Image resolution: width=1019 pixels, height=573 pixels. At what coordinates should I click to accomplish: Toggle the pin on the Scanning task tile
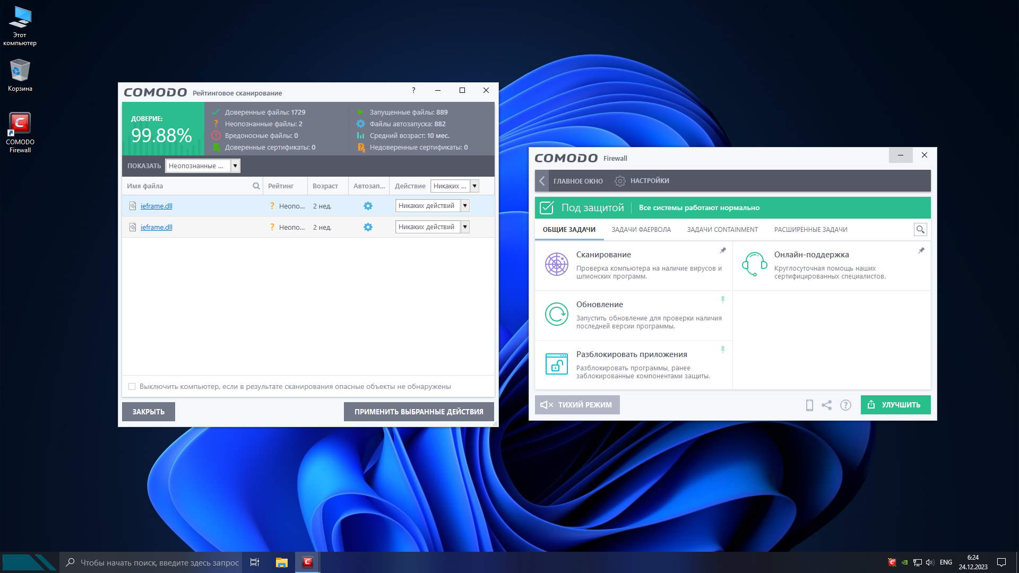click(722, 250)
